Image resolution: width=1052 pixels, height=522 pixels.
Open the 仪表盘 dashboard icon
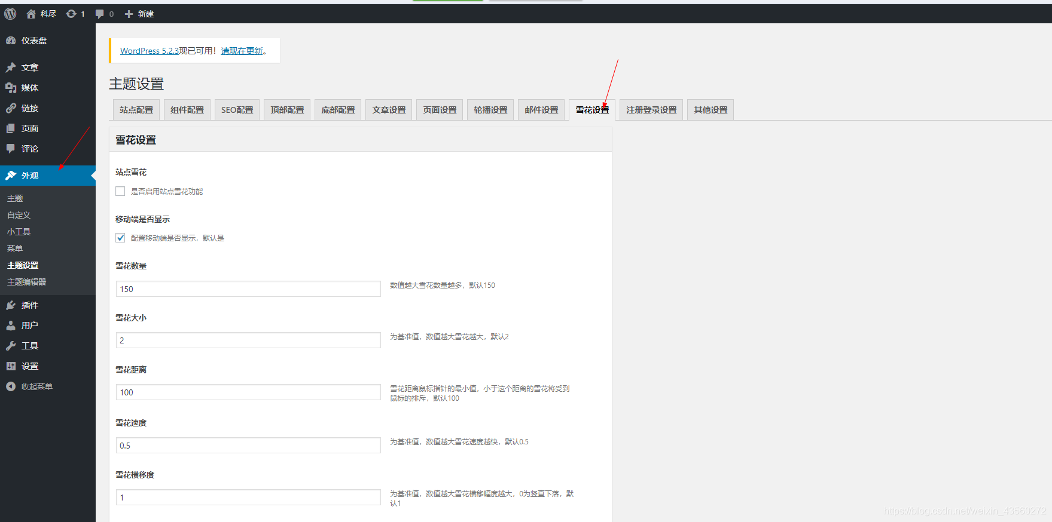[11, 41]
